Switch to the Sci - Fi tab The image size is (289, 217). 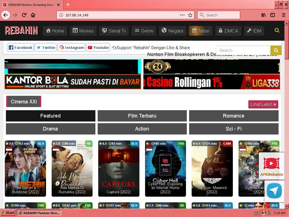coord(234,129)
